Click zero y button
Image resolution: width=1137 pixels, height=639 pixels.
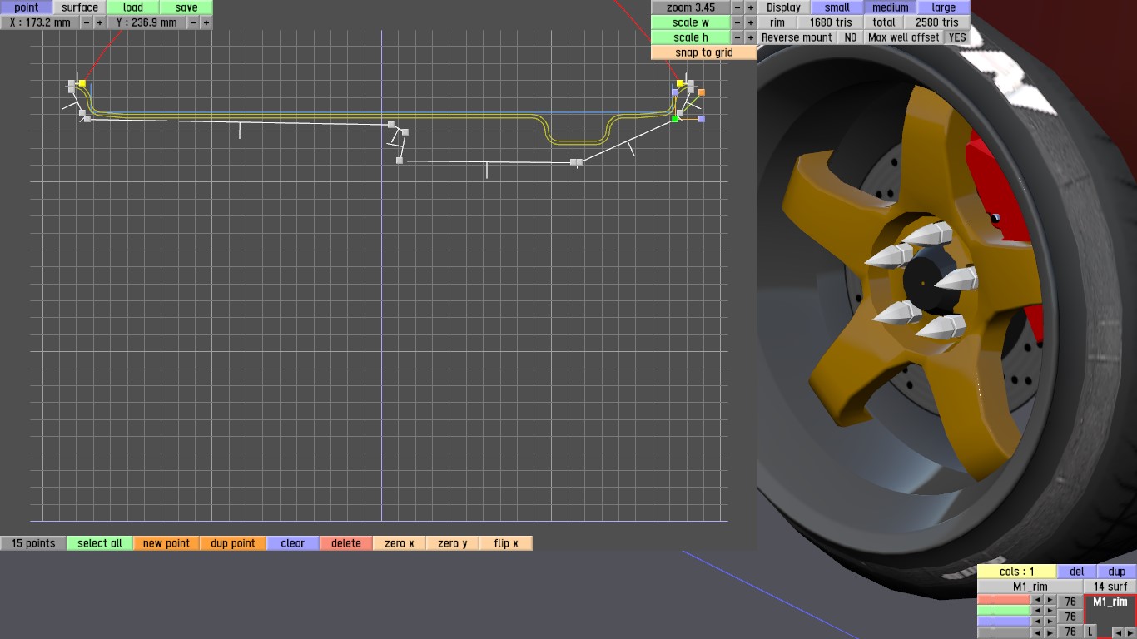453,543
